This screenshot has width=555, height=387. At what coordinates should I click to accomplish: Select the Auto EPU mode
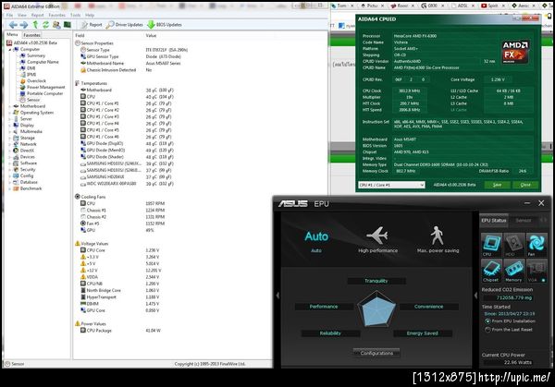point(316,240)
